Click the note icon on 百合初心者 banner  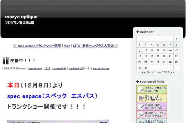pyautogui.click(x=141, y=106)
